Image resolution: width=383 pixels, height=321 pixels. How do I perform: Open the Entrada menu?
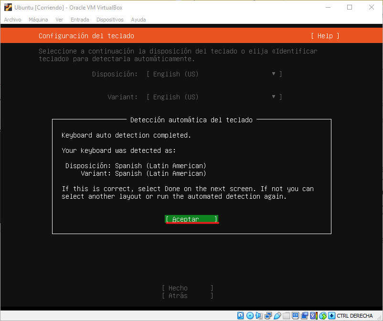pos(80,20)
